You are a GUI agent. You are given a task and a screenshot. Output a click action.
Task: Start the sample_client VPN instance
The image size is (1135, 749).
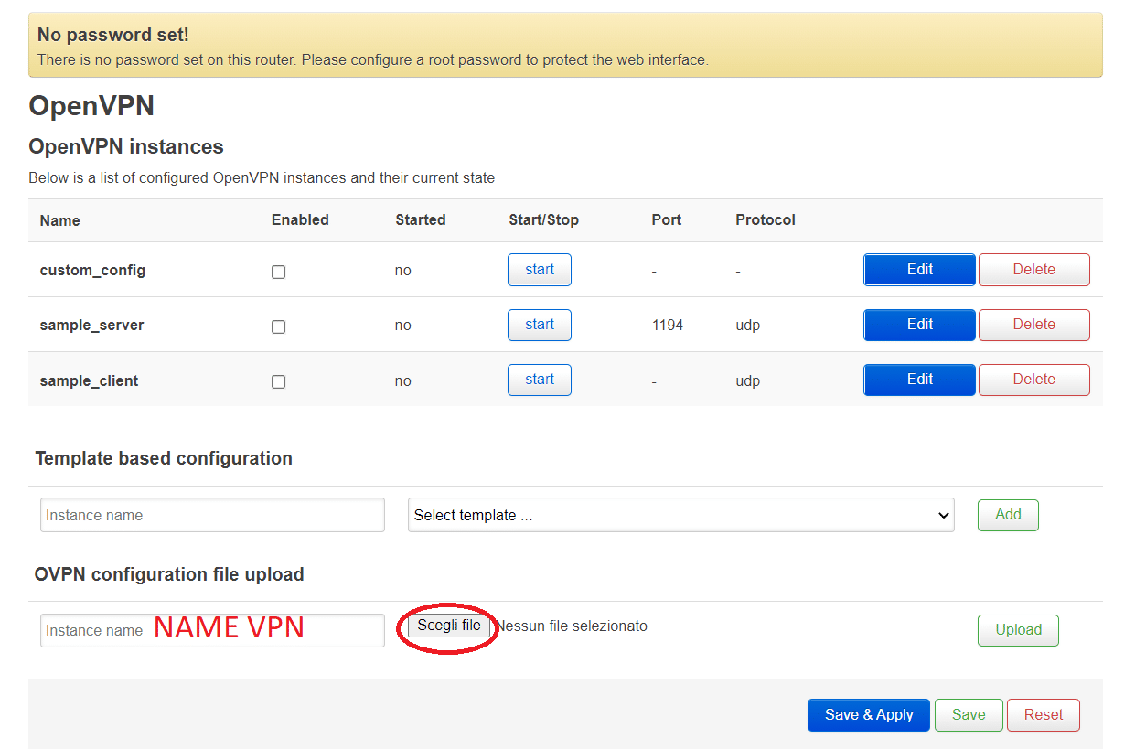point(539,380)
